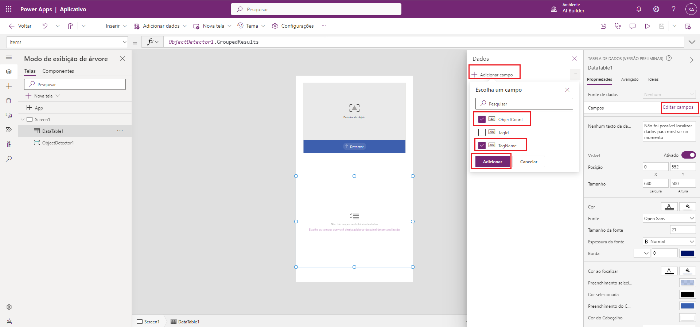This screenshot has width=700, height=327.
Task: Close the Escolha um campo dialog
Action: click(x=567, y=90)
